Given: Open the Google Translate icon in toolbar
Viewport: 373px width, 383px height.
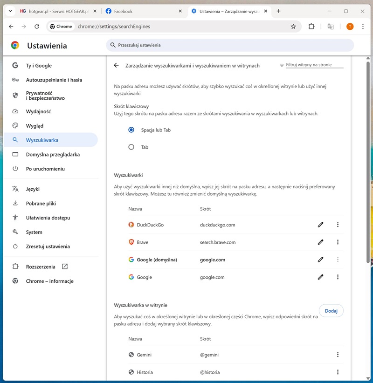Looking at the screenshot, I should [x=331, y=27].
